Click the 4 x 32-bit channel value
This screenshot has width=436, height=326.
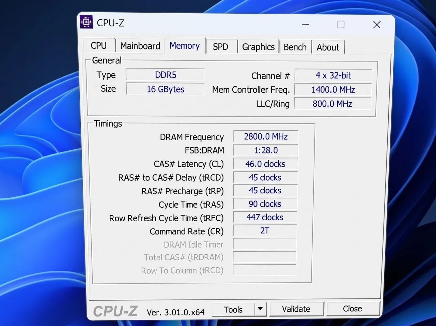[333, 75]
